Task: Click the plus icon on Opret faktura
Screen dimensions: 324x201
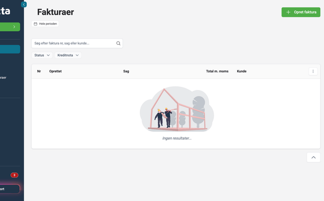Action: tap(288, 12)
